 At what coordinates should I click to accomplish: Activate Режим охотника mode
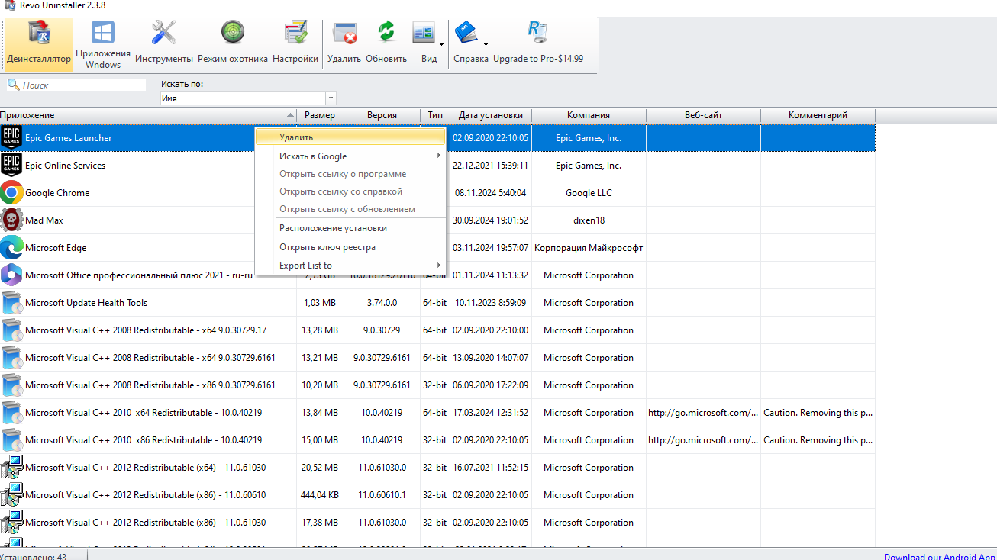click(233, 44)
